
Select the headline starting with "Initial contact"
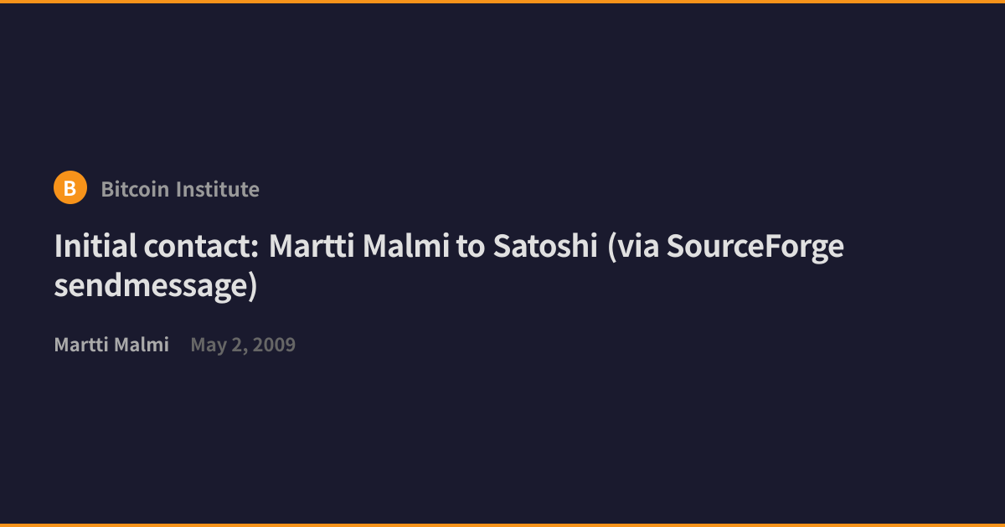[449, 266]
